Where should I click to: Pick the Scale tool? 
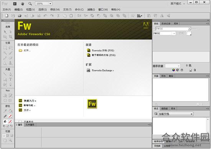pos(5,37)
